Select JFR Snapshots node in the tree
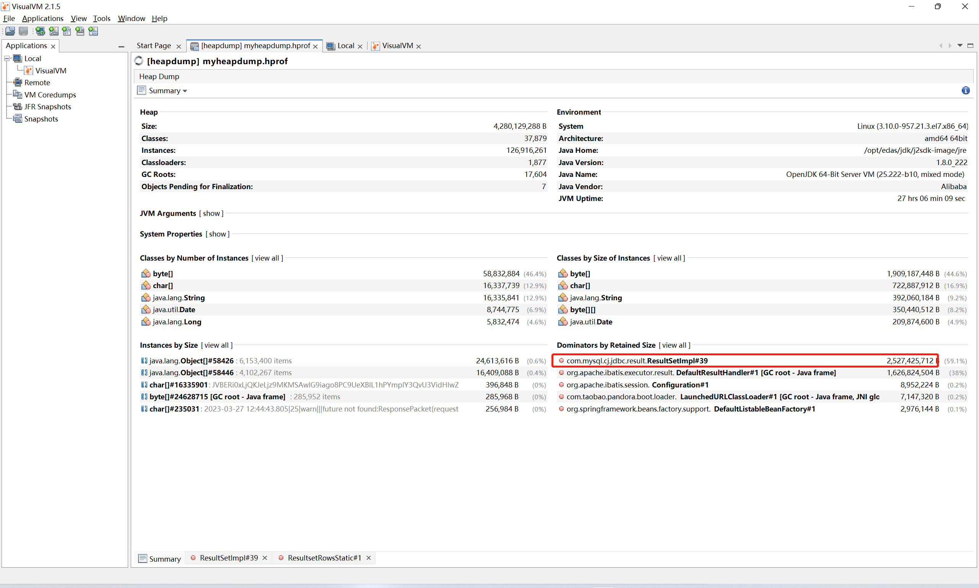 pyautogui.click(x=47, y=107)
